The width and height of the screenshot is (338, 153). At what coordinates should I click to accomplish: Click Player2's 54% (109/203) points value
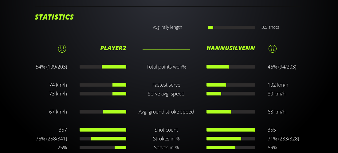51,67
